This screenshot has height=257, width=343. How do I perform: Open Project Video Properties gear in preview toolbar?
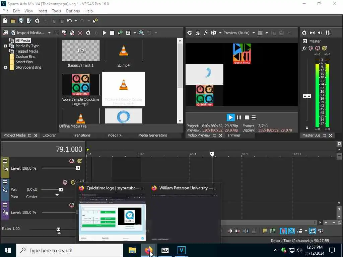coord(190,33)
